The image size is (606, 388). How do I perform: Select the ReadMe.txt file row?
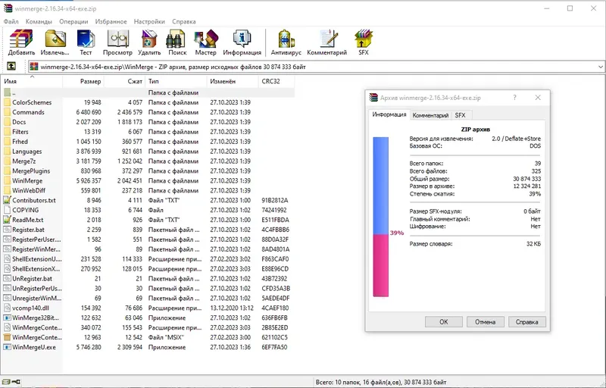point(148,220)
